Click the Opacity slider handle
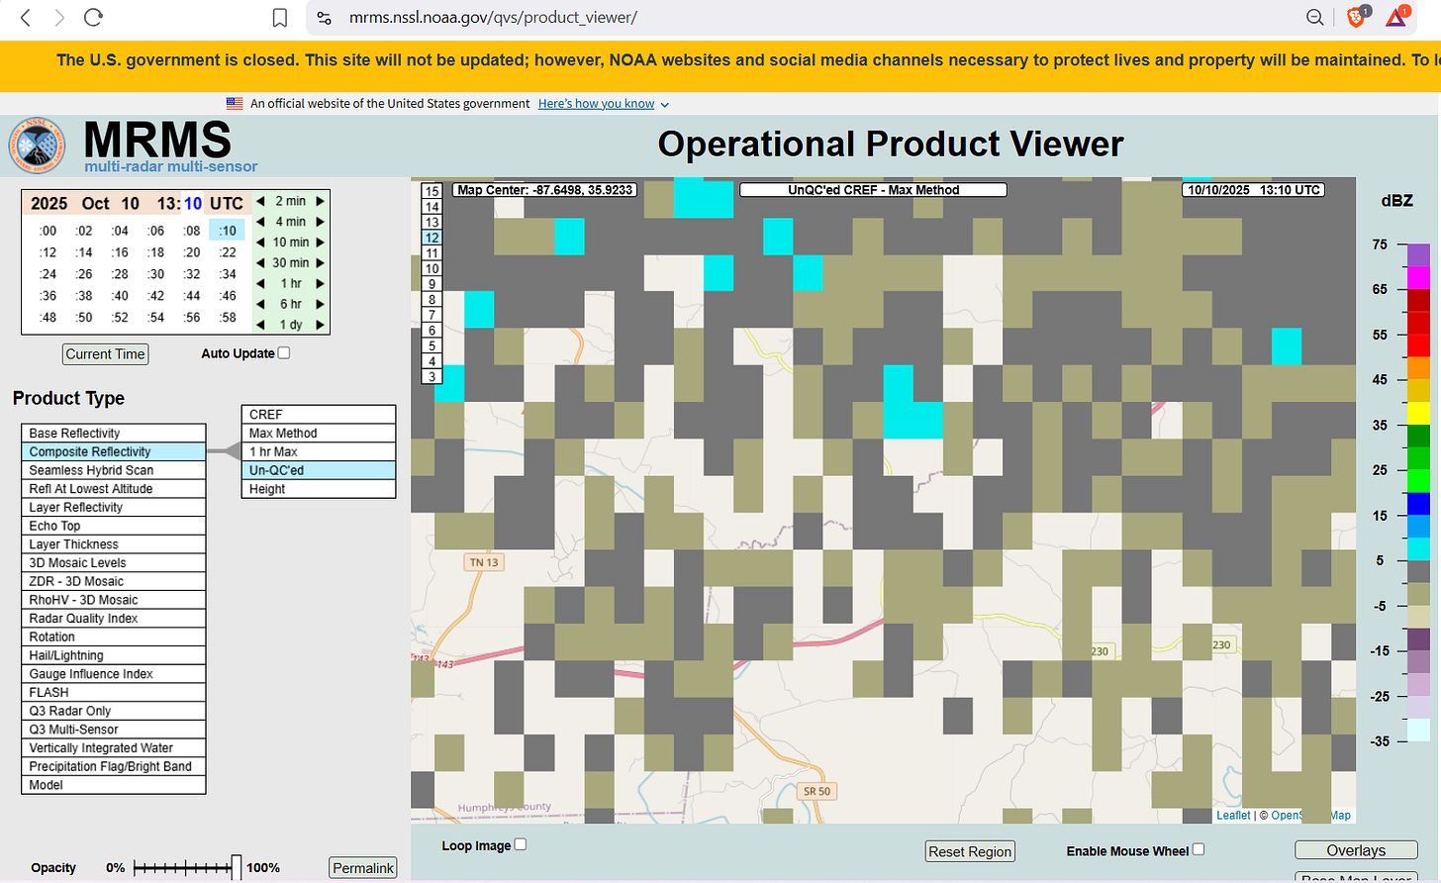The height and width of the screenshot is (883, 1441). pos(237,867)
